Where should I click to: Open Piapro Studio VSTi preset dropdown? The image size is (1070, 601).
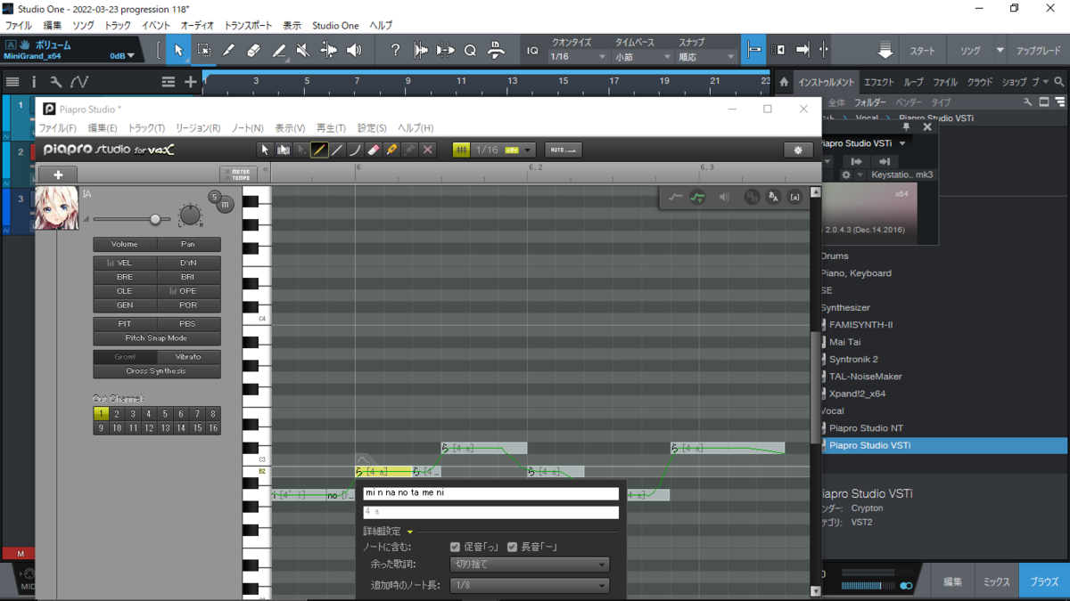(902, 143)
